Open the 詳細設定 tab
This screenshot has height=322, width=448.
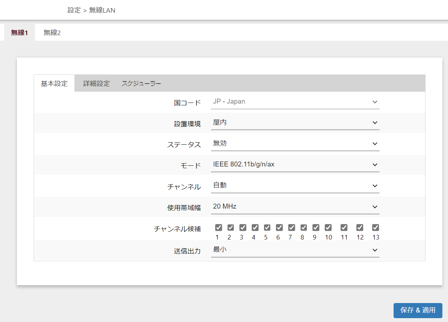point(97,84)
